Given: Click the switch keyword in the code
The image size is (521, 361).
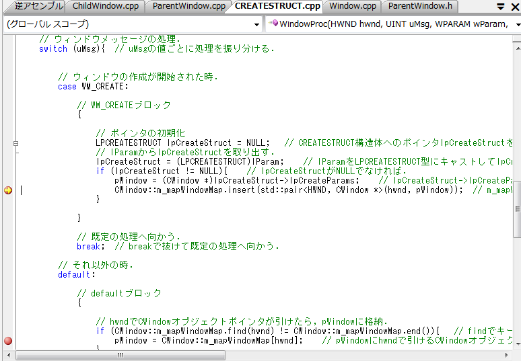Looking at the screenshot, I should click(x=53, y=49).
